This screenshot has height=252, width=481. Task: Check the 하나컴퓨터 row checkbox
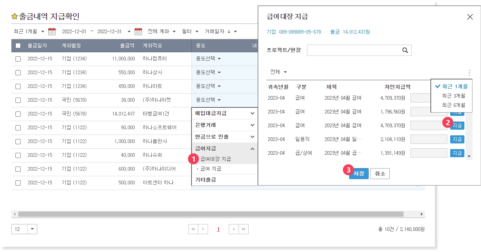[18, 59]
